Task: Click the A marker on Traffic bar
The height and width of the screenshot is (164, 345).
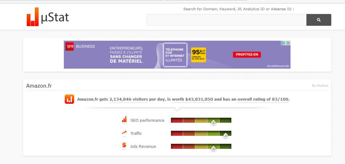Action: pyautogui.click(x=226, y=136)
